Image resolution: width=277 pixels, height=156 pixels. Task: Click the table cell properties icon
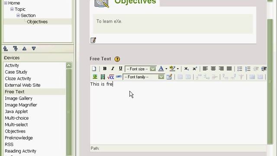188,77
